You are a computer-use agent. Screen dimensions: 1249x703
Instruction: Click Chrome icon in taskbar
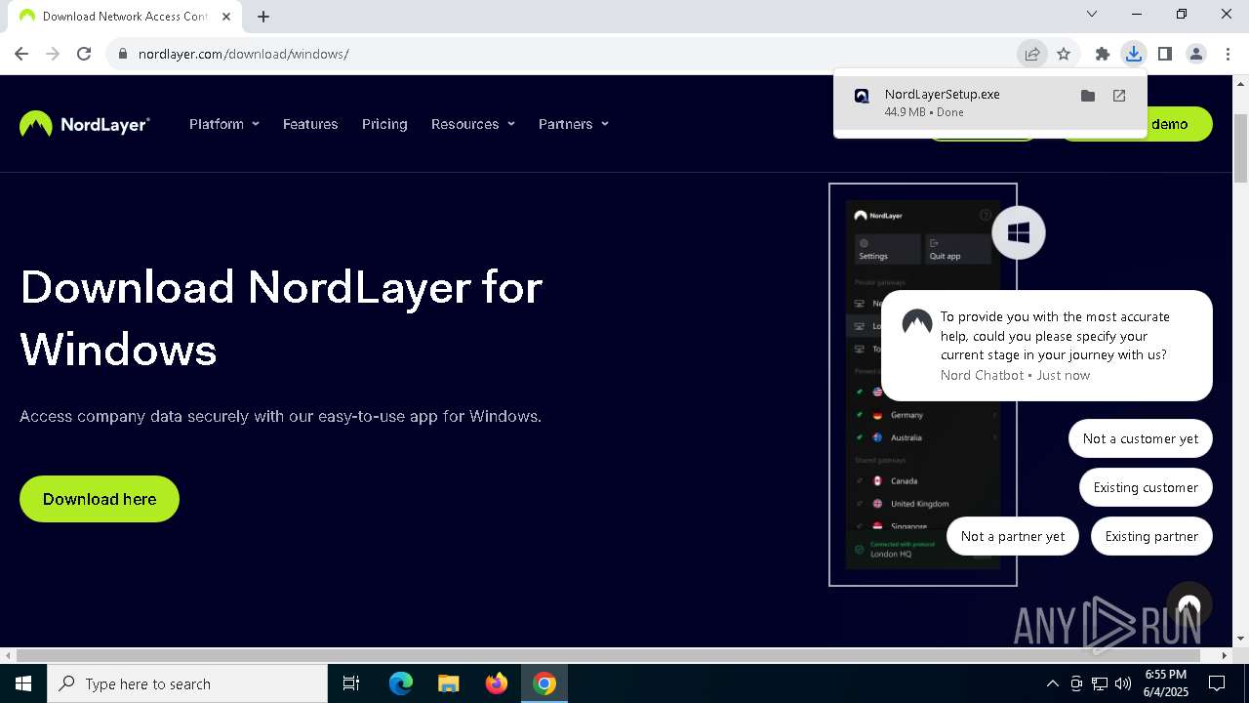pos(544,683)
